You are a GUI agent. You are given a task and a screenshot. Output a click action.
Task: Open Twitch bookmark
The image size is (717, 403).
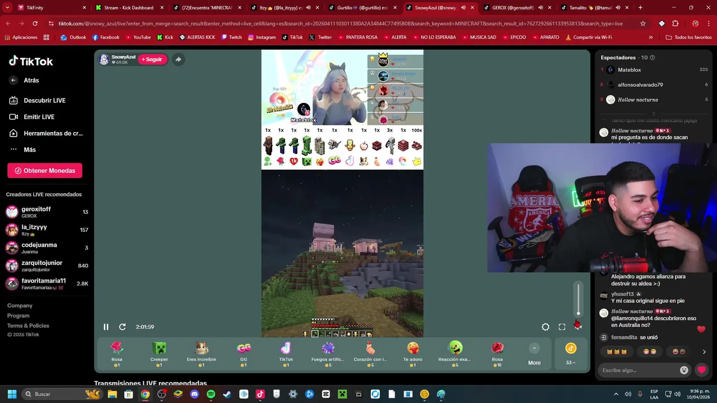point(232,37)
